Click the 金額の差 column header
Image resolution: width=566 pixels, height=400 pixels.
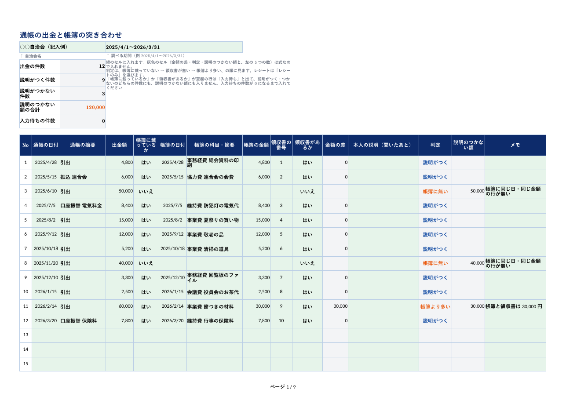click(x=335, y=145)
